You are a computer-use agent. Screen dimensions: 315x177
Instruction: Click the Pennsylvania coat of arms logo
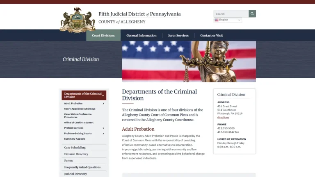(x=78, y=20)
